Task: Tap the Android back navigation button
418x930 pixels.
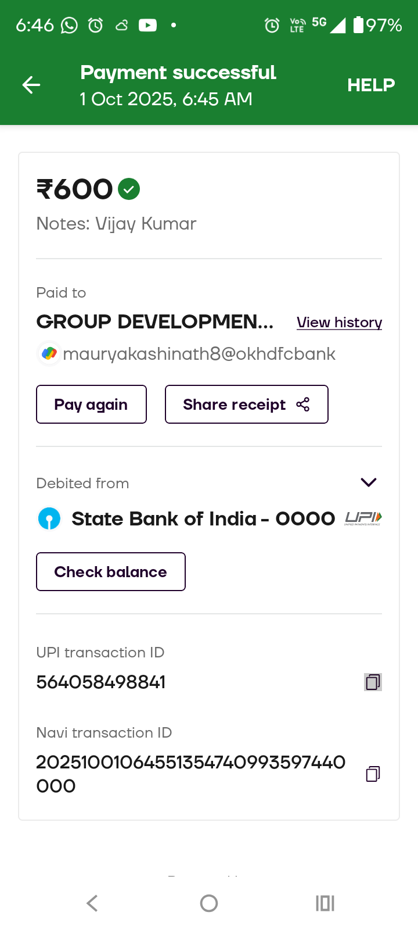Action: coord(92,903)
